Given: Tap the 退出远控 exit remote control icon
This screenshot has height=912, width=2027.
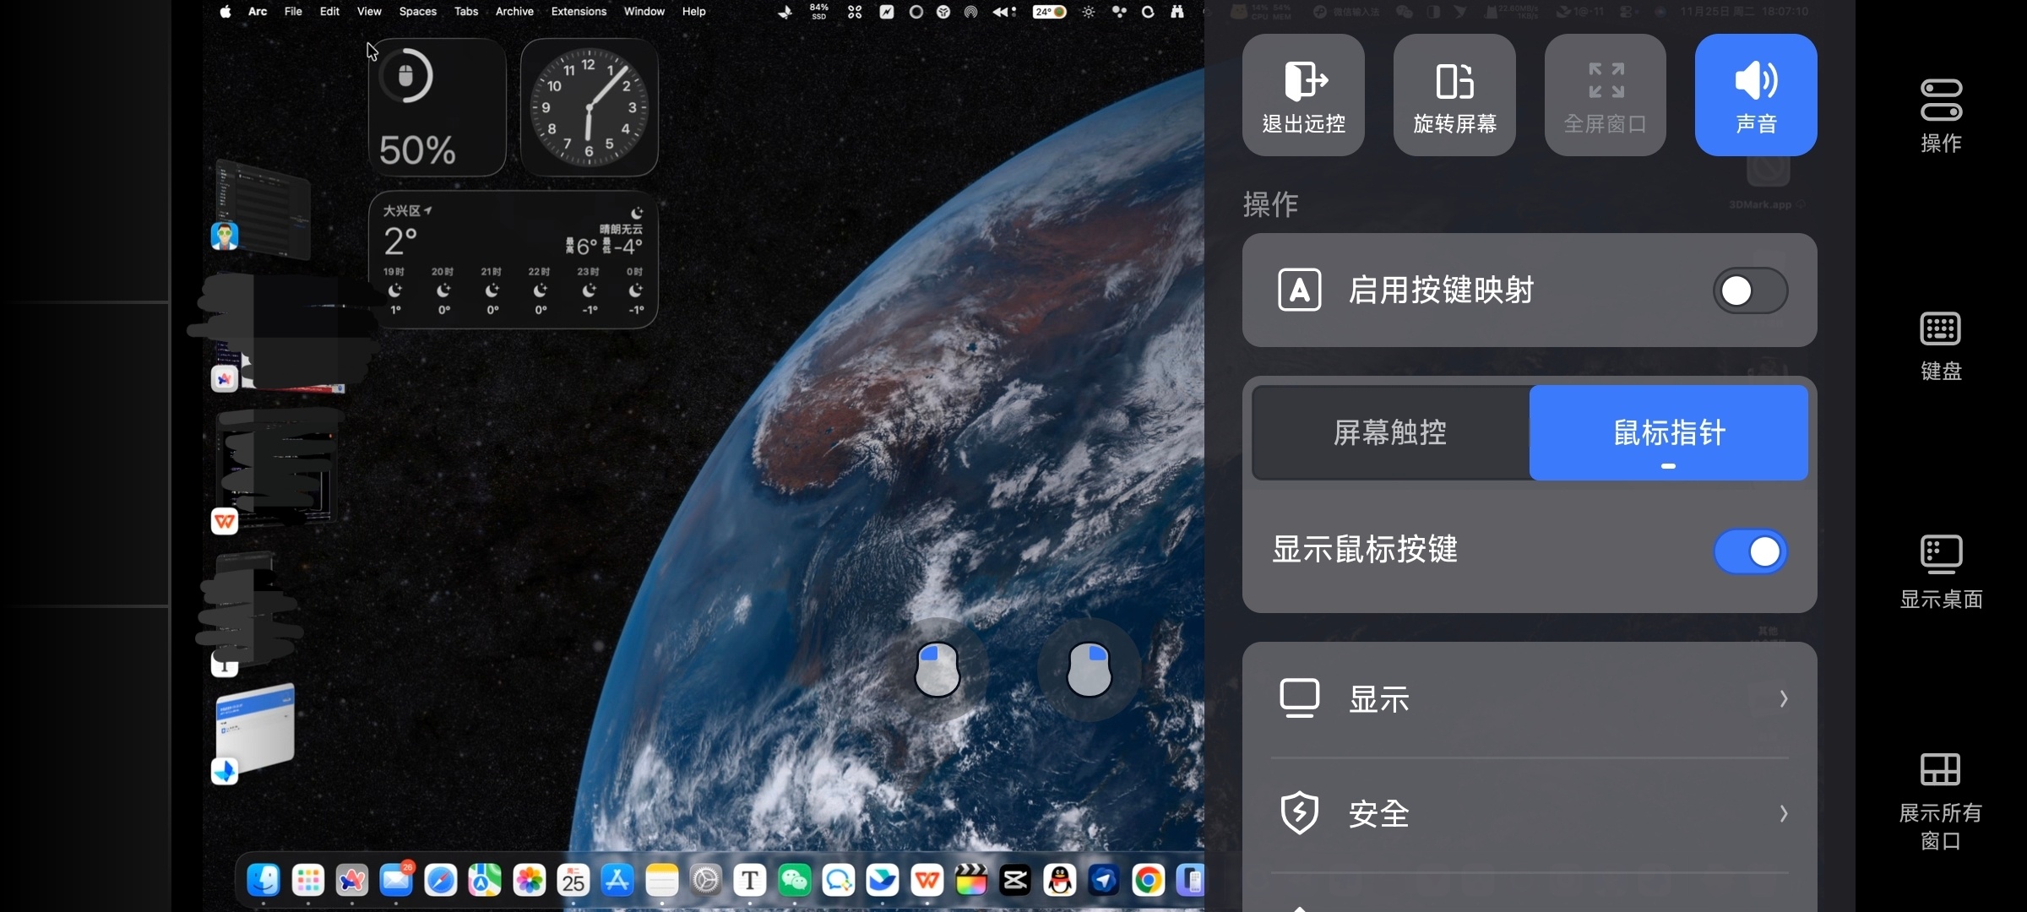Looking at the screenshot, I should point(1303,95).
